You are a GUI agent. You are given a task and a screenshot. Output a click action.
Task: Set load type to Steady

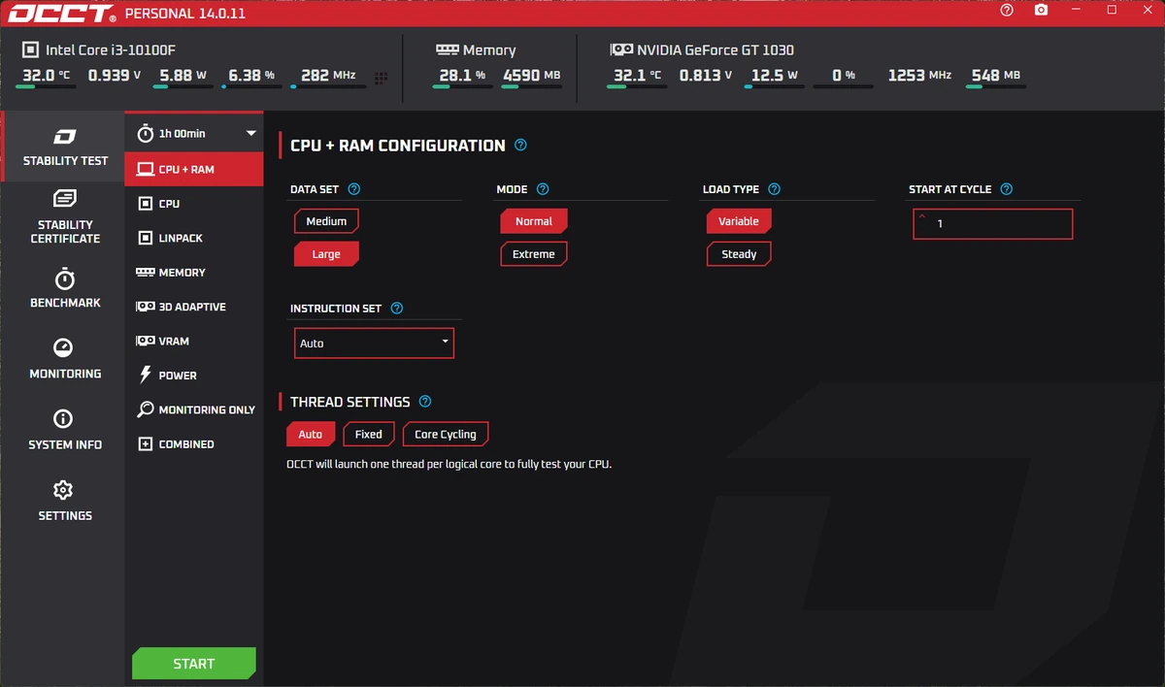(739, 254)
